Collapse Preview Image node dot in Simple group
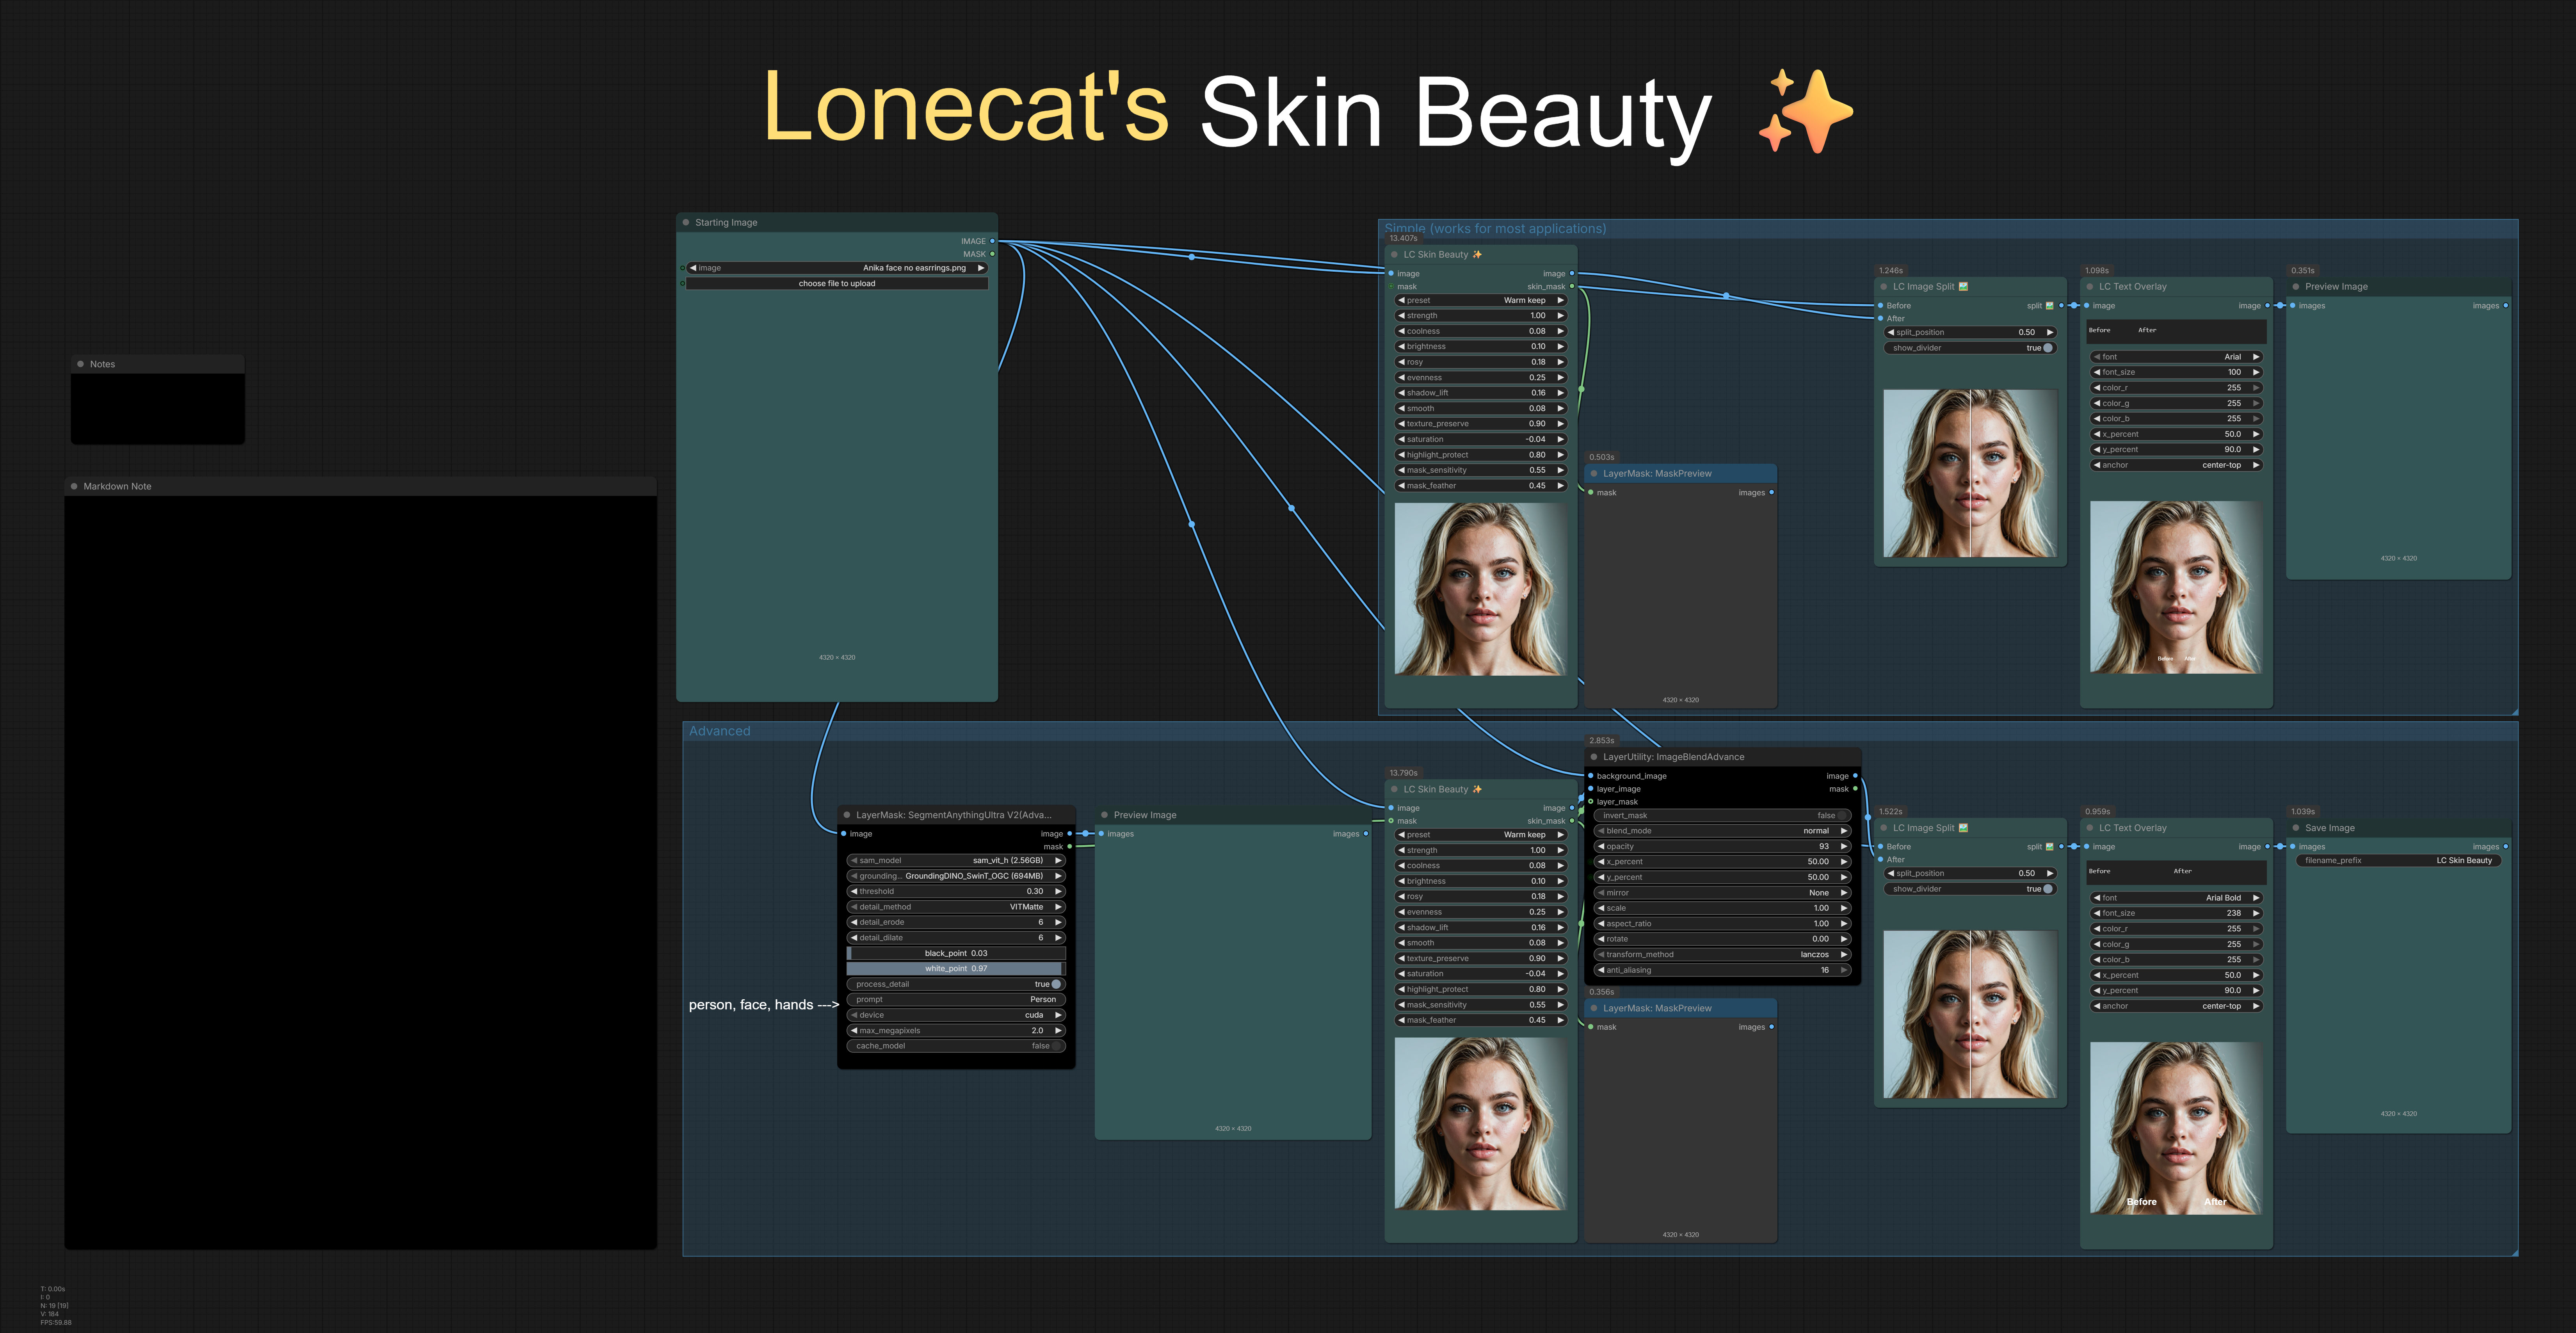This screenshot has width=2576, height=1333. click(x=2296, y=287)
